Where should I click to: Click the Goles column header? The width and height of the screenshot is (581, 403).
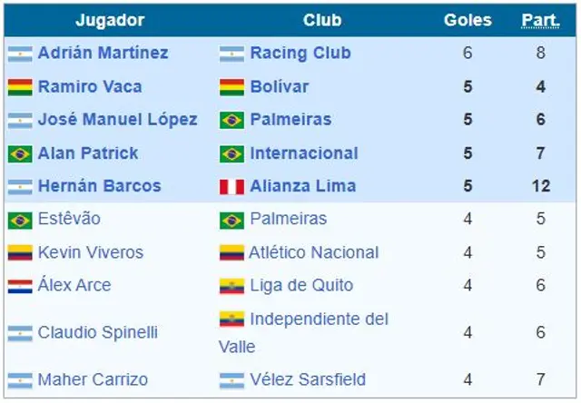click(468, 20)
